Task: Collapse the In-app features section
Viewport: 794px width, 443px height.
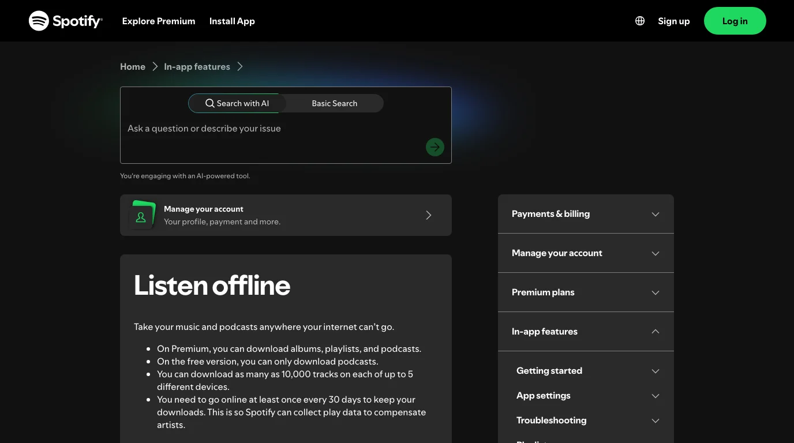Action: point(586,332)
